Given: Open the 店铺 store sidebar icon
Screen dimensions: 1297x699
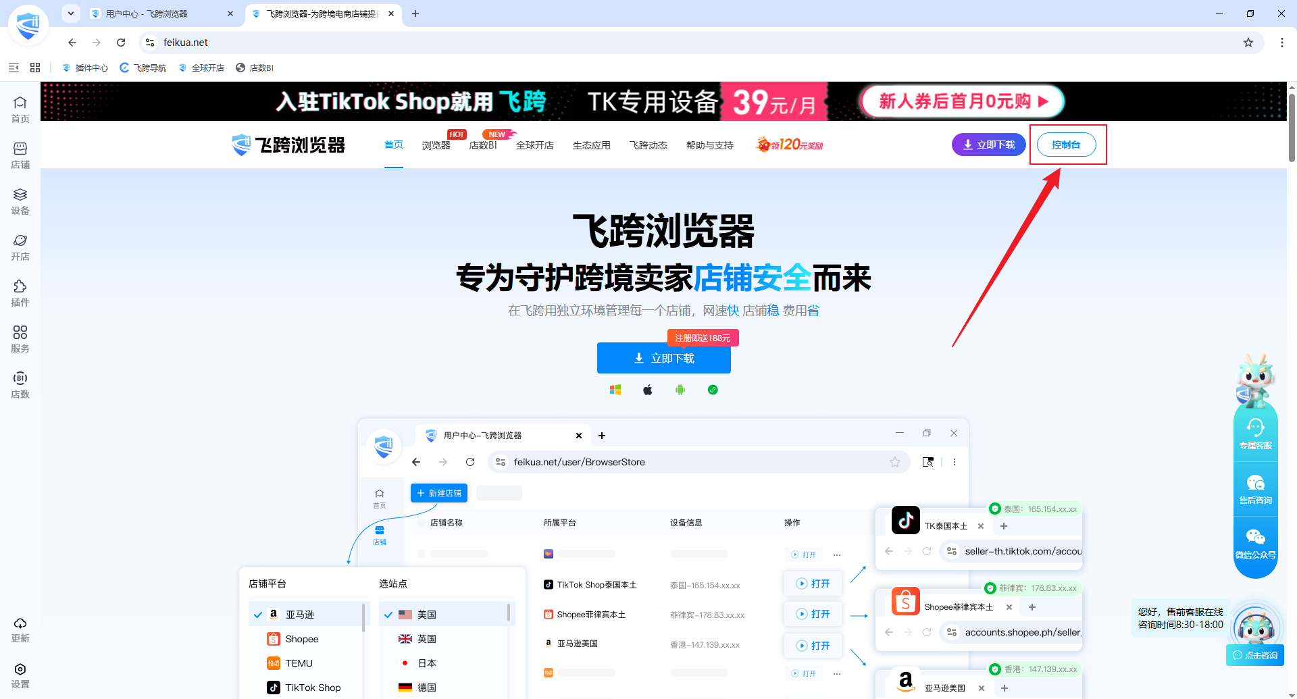Looking at the screenshot, I should click(x=20, y=155).
